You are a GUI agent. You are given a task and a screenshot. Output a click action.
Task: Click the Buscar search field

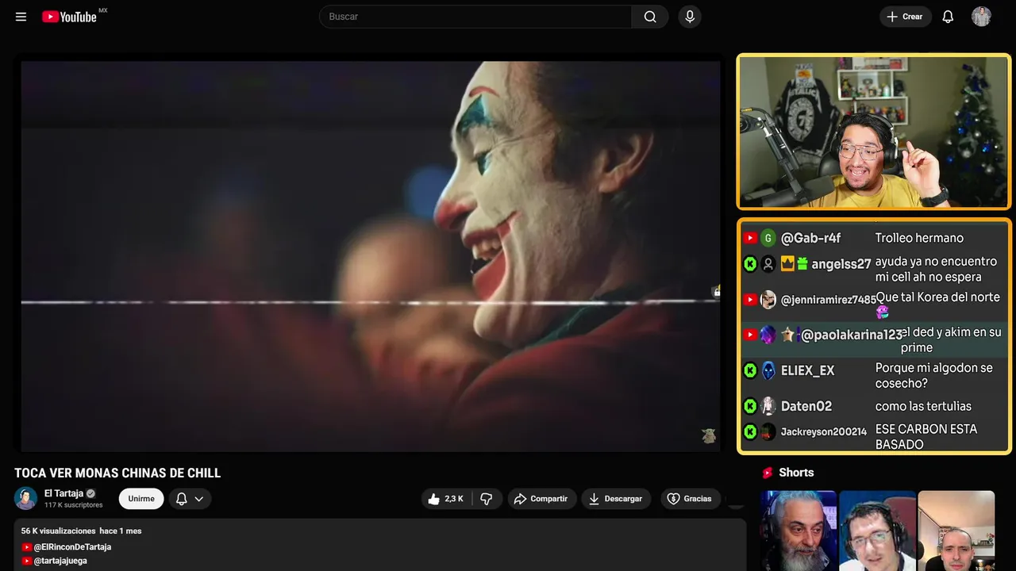475,17
